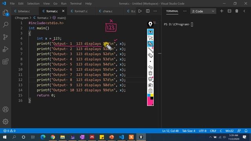This screenshot has height=141, width=251.
Task: Open the Extensions view
Action: tap(5, 61)
